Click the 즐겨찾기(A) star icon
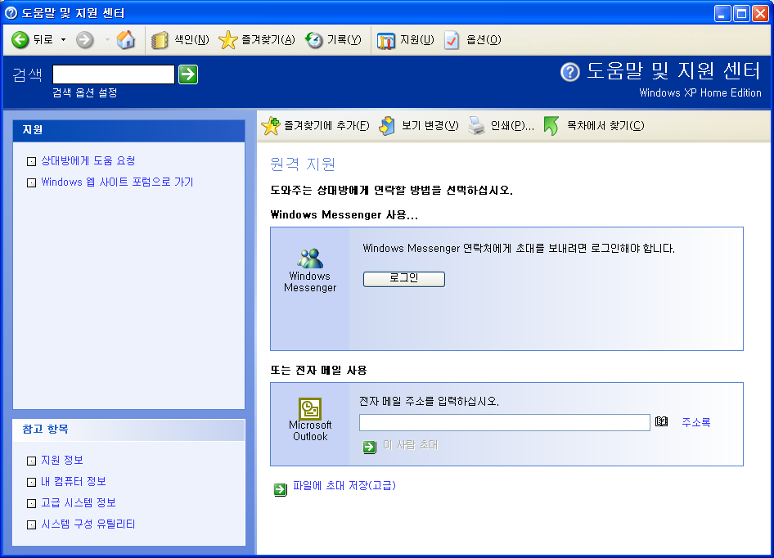Image resolution: width=774 pixels, height=558 pixels. (x=227, y=40)
